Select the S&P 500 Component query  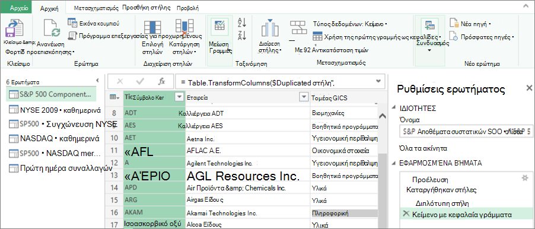(x=51, y=94)
